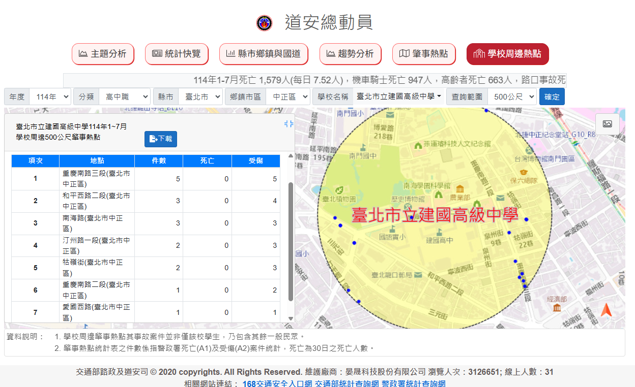Viewport: 635px width, 387px height.
Task: Click the 道安總動員 site logo emblem
Action: [x=264, y=23]
